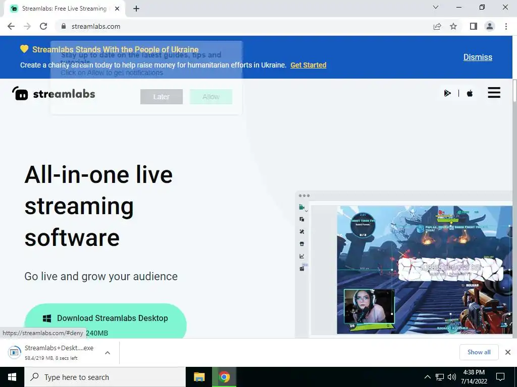Dismiss the Ukraine banner
The image size is (517, 387).
[x=478, y=57]
